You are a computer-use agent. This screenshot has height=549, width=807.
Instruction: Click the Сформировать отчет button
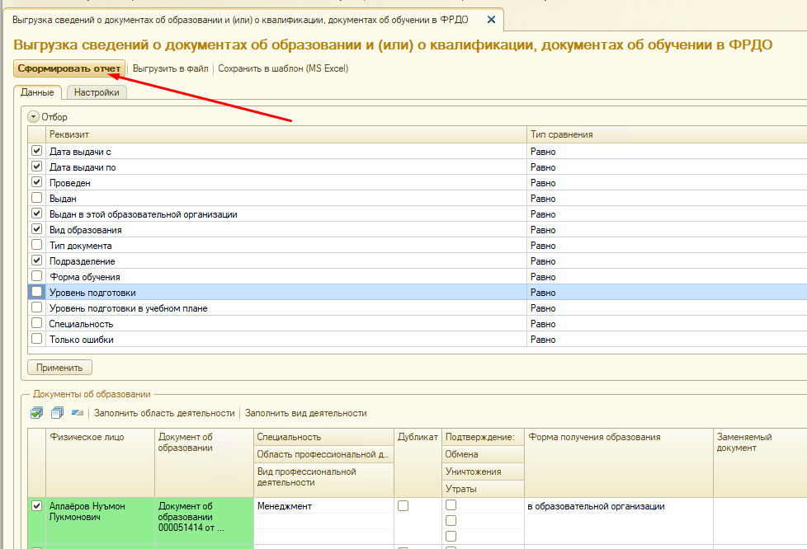click(69, 68)
